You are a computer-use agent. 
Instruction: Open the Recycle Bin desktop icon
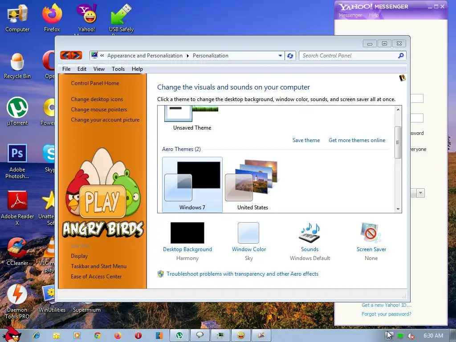17,66
